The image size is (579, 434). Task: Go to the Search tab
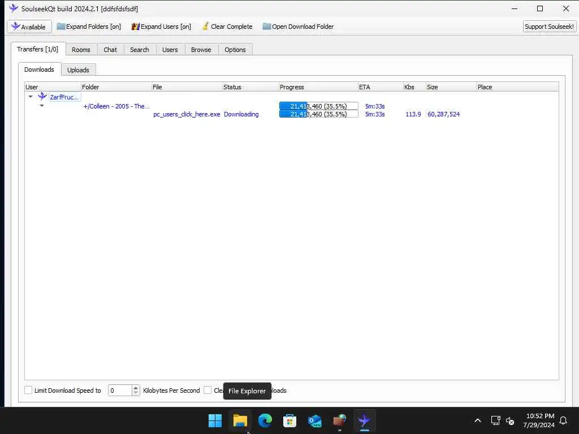[x=139, y=50]
